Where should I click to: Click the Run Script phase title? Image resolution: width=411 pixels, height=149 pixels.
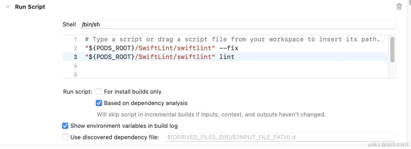pos(30,7)
